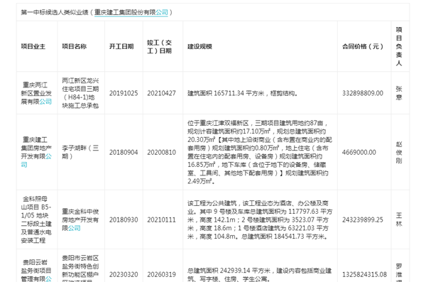
Task: Click the 公司 link in 重庆建工集团房地产开发有限公司
Action: point(36,161)
